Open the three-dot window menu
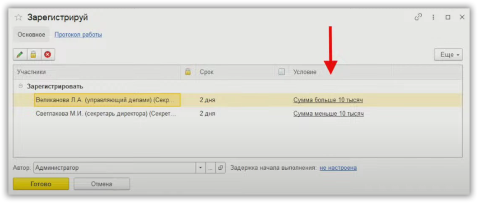The image size is (478, 203). point(433,17)
